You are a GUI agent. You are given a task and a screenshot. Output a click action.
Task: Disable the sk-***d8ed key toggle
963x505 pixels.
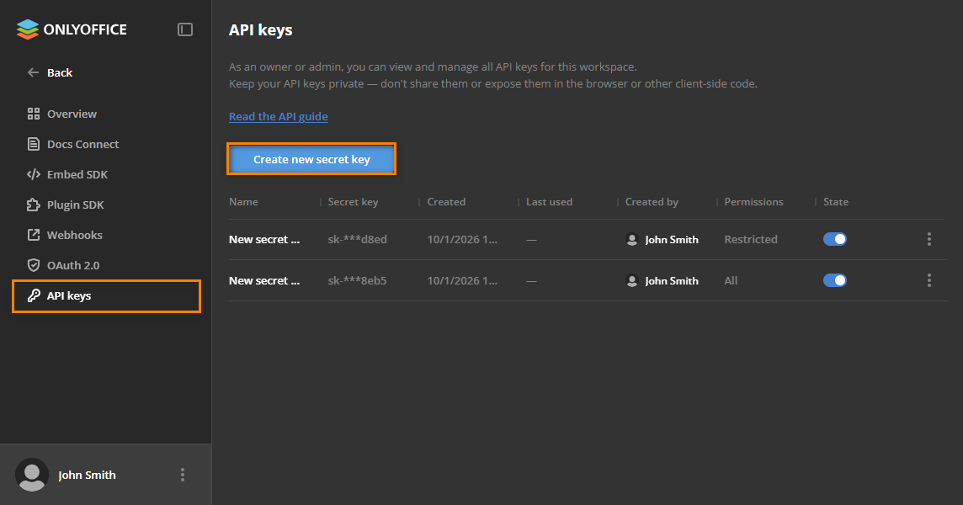click(x=835, y=239)
